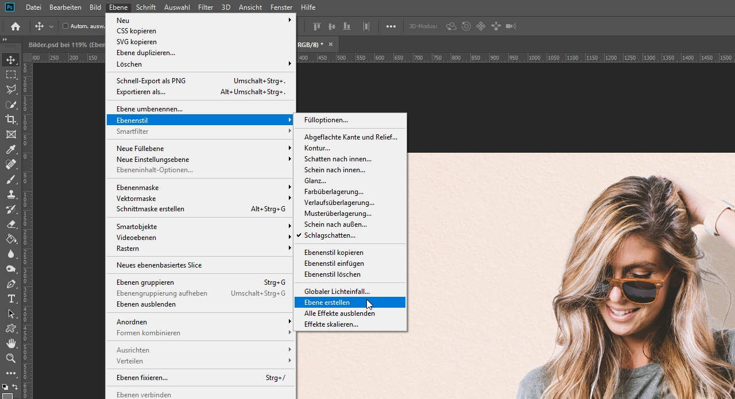Select the Eyedropper tool
The image size is (735, 399).
[x=11, y=149]
